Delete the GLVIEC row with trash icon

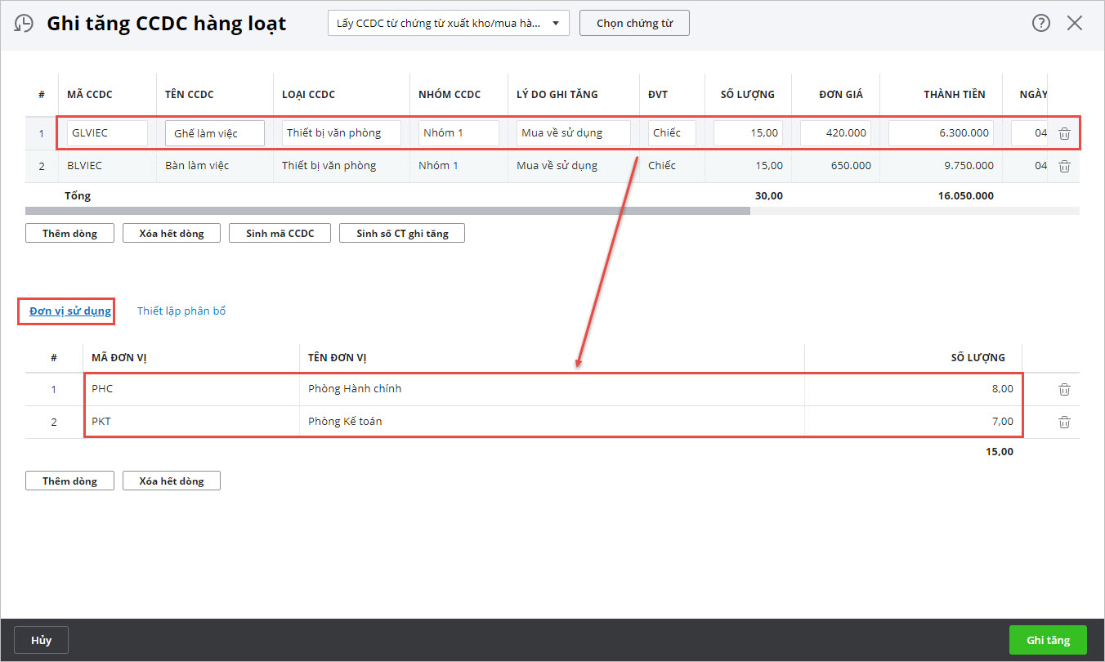pyautogui.click(x=1064, y=133)
